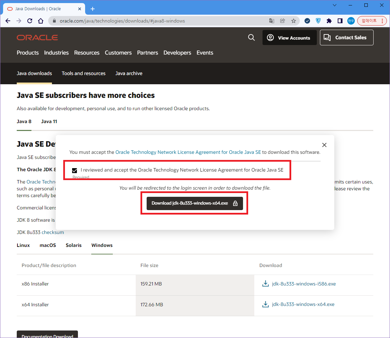Screen dimensions: 390x338
Task: Click Documentation Download button
Action: 47,334
